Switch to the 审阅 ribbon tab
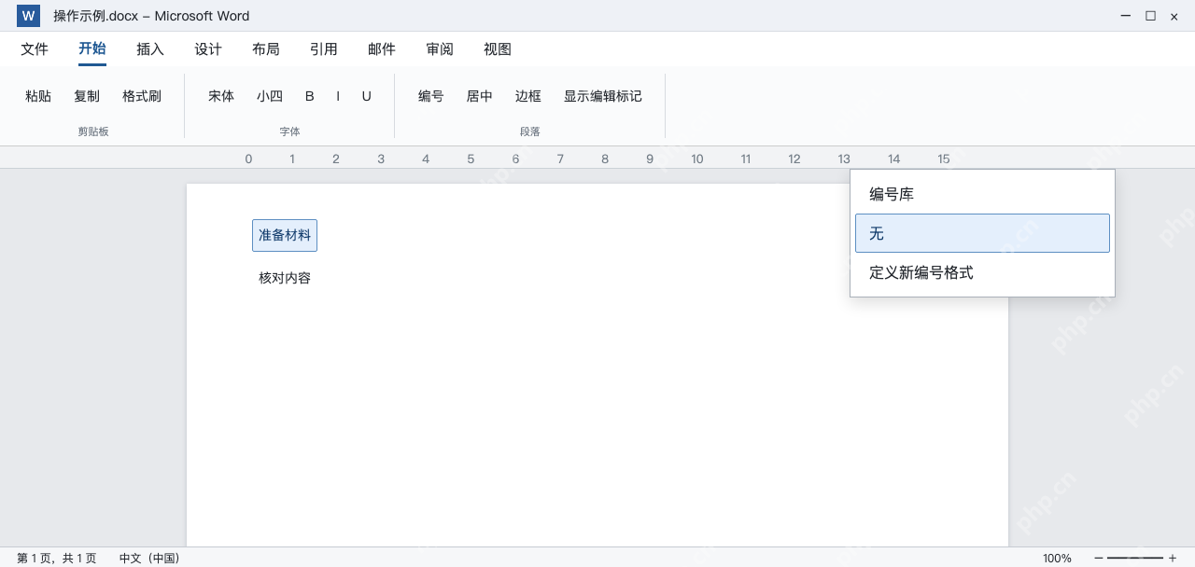Viewport: 1195px width, 567px height. (x=440, y=49)
